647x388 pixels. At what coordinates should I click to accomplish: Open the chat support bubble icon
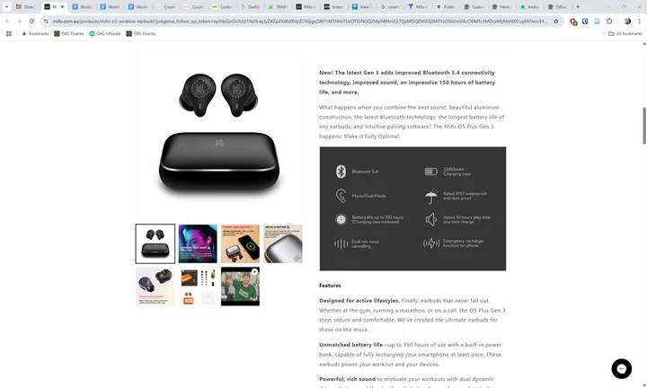coord(622,368)
